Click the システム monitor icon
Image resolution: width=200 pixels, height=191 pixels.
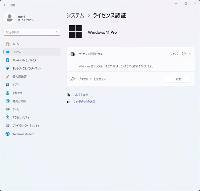7,52
